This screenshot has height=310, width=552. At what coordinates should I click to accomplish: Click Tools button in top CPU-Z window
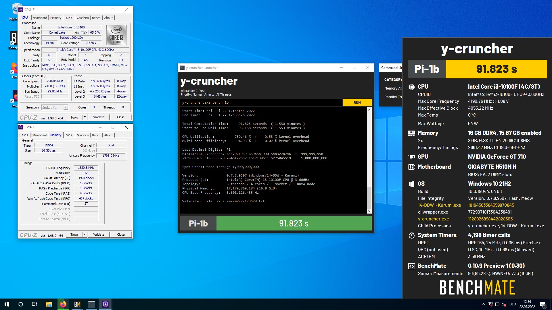(74, 117)
